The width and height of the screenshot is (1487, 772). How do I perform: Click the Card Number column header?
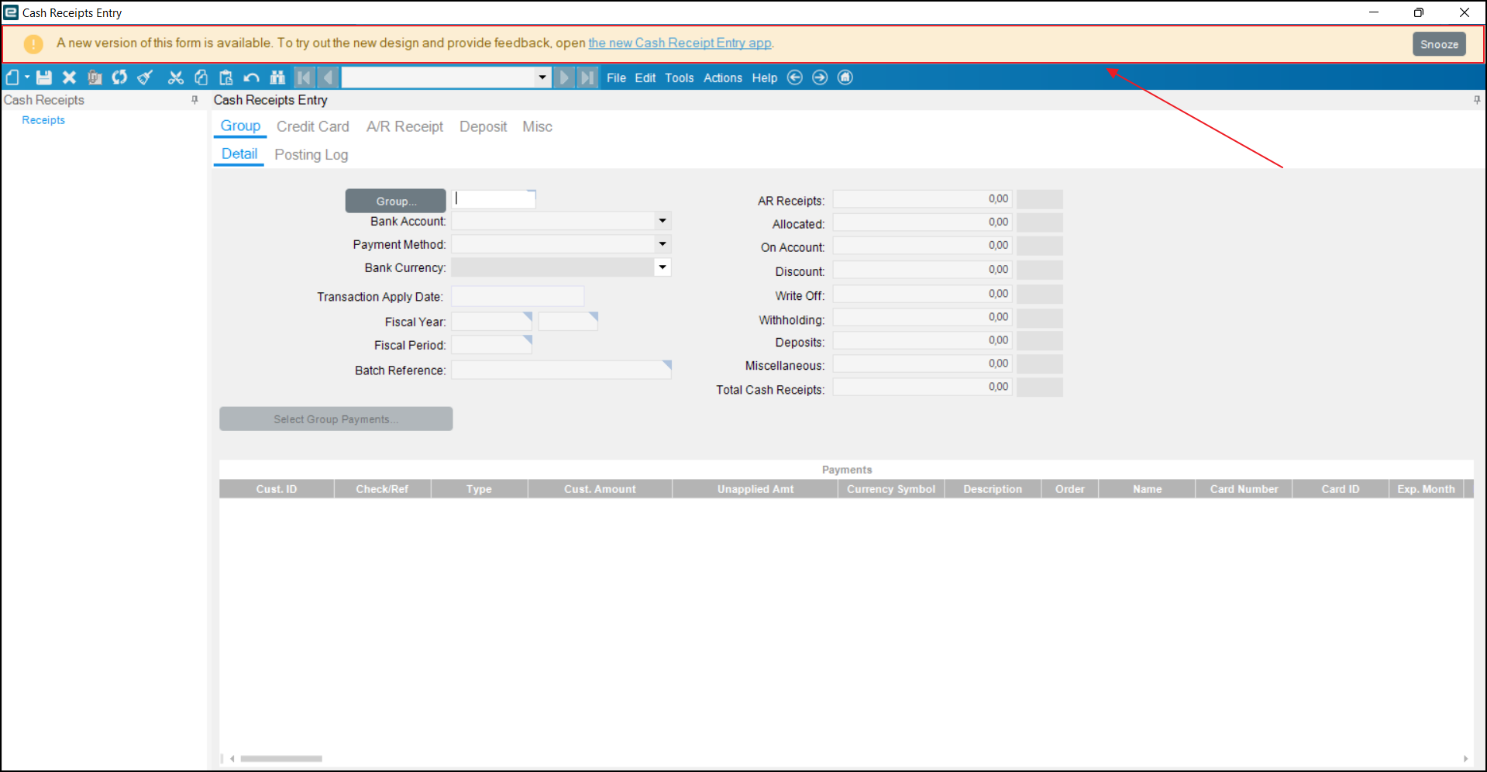tap(1244, 489)
